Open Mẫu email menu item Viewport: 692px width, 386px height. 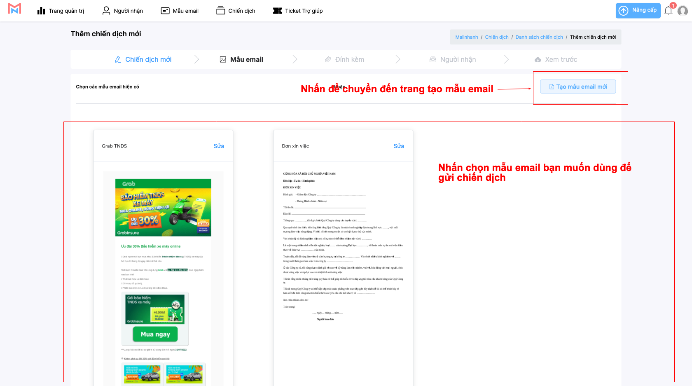point(180,11)
